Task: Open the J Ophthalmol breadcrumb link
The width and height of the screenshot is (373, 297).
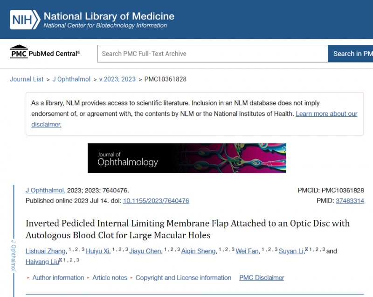Action: [71, 79]
